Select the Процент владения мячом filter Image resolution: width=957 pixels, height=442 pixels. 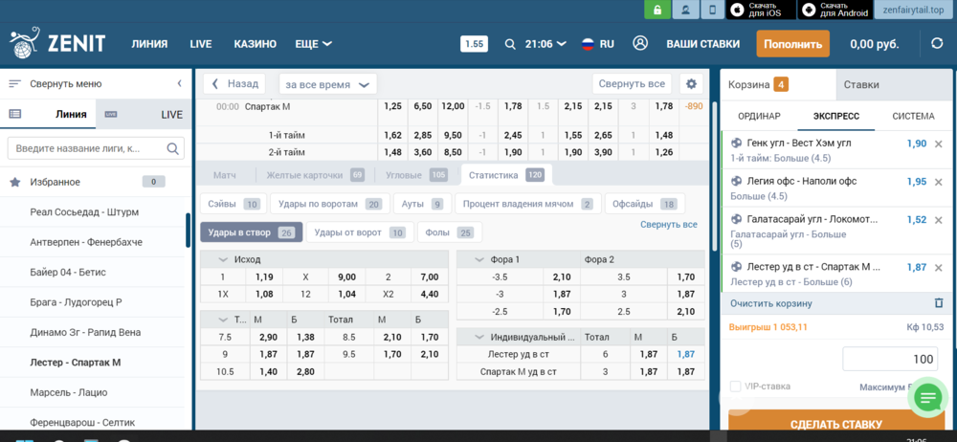coord(528,204)
